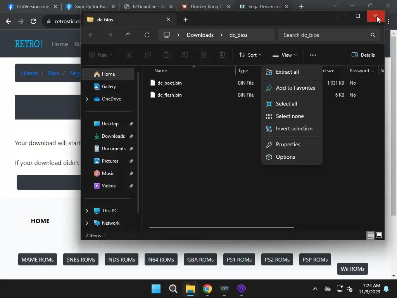Open Options from the menu

coord(292,157)
